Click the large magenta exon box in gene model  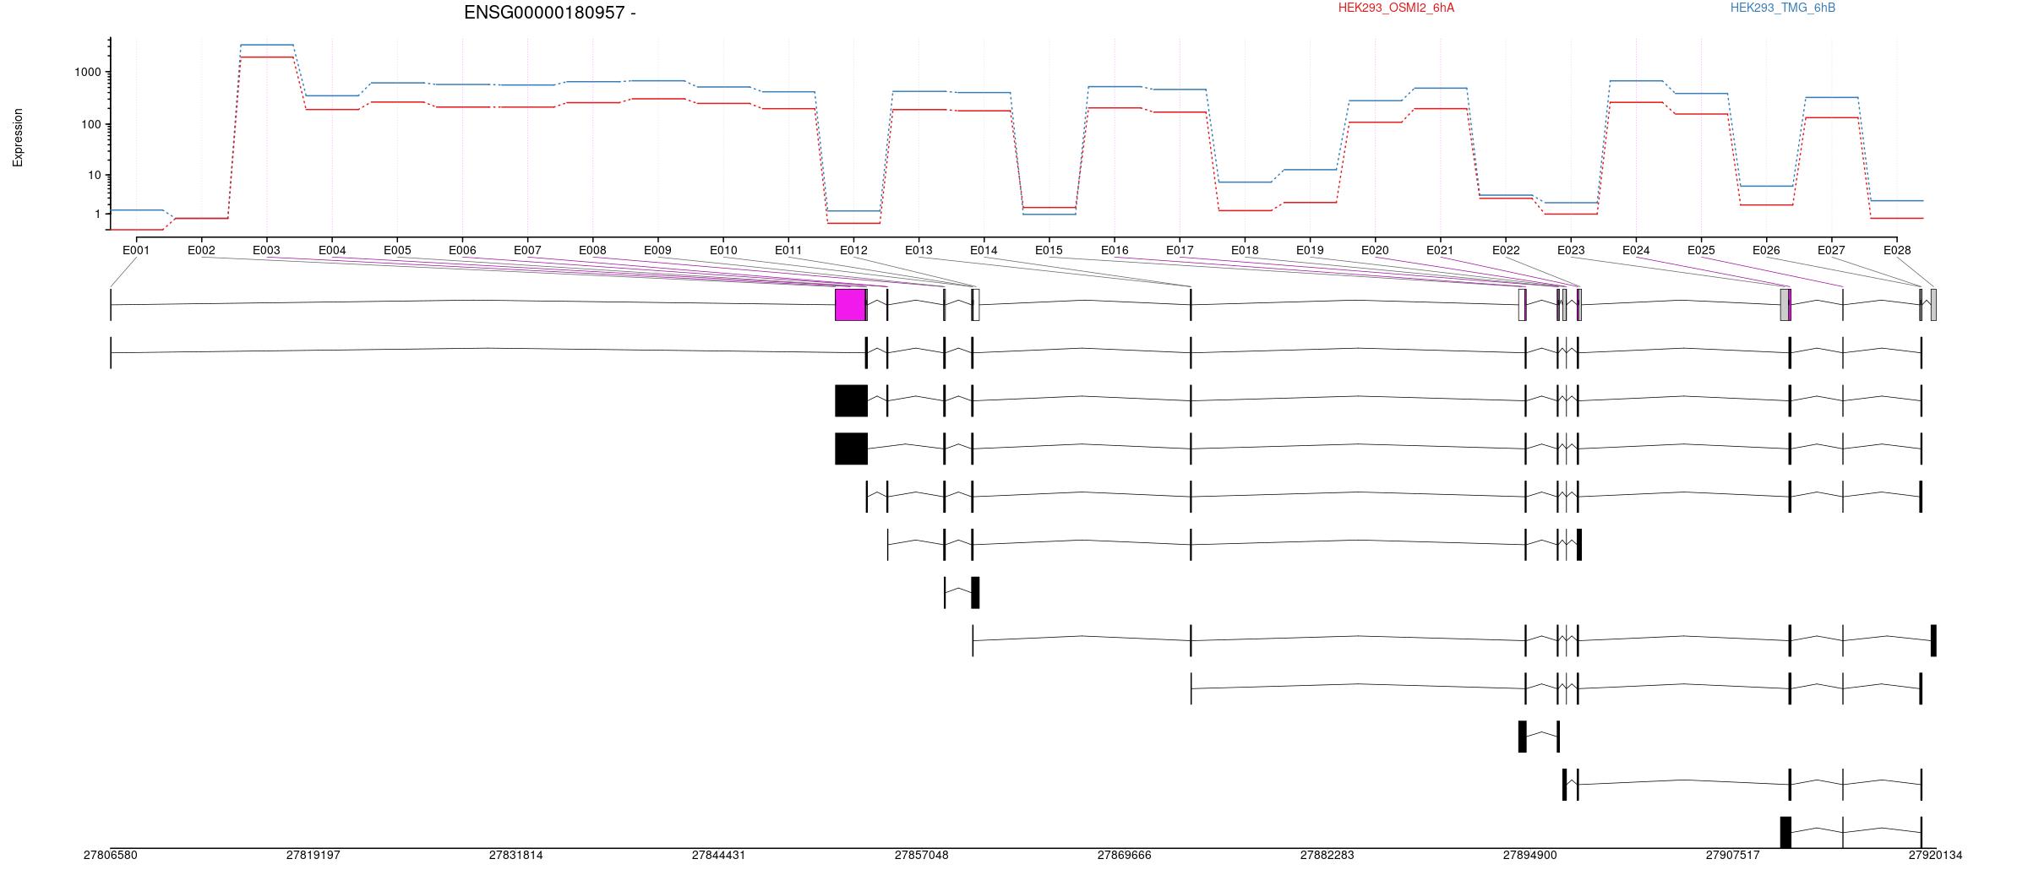pyautogui.click(x=850, y=305)
